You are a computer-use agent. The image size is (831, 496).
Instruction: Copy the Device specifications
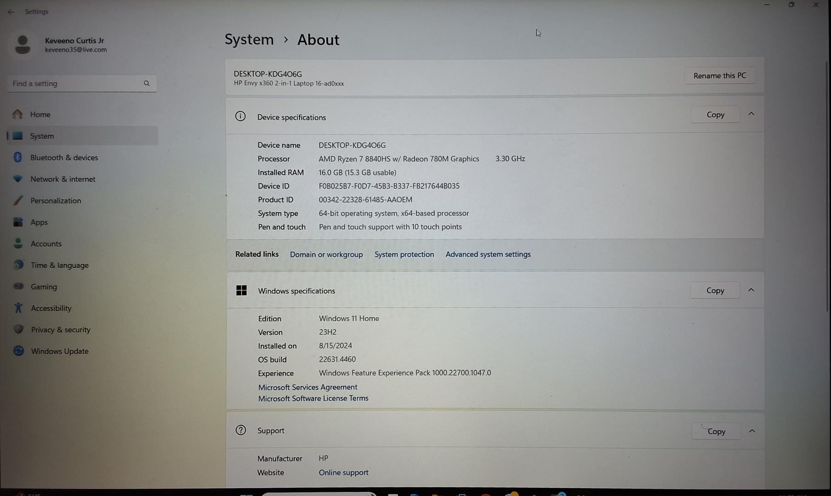[x=715, y=115]
